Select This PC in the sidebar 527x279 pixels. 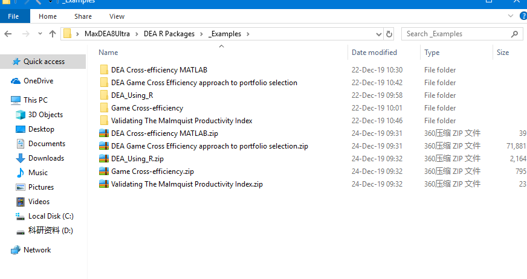36,100
